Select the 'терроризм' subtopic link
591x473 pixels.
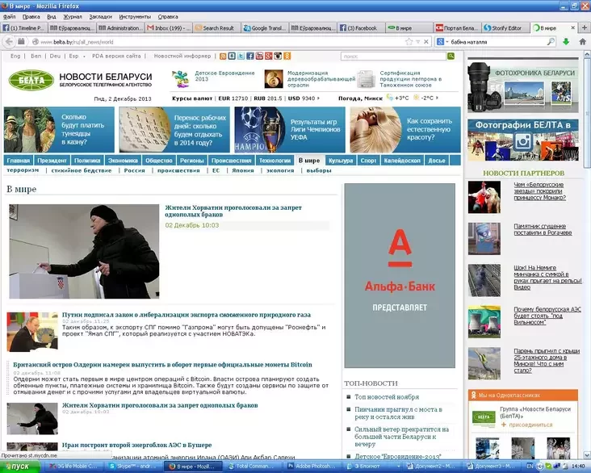pos(23,170)
